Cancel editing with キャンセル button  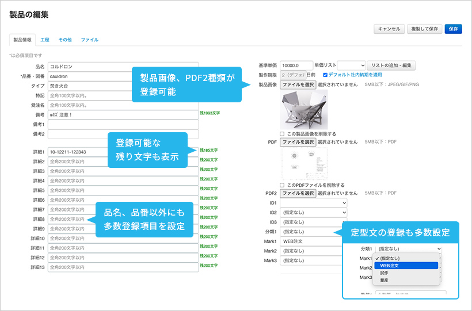click(389, 29)
